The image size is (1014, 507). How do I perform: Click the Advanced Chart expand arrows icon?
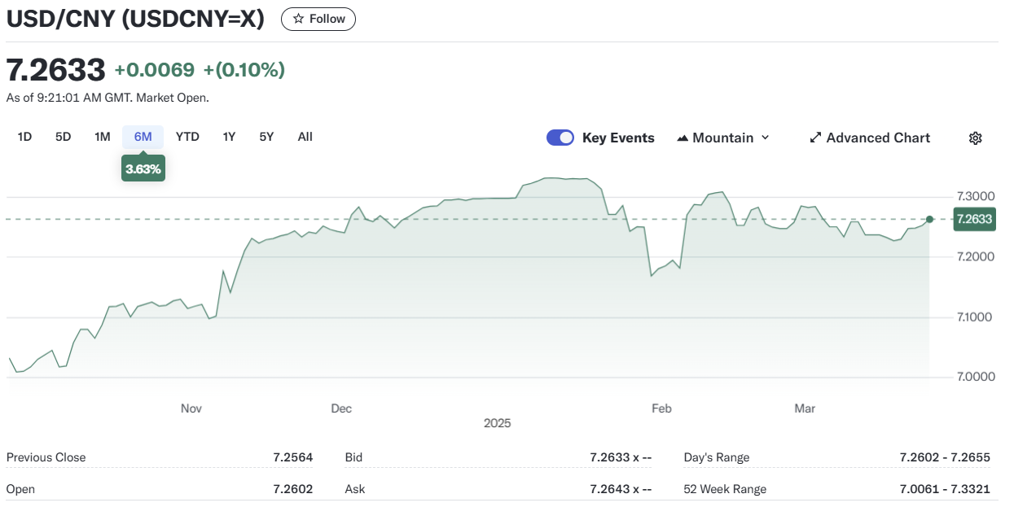coord(815,138)
